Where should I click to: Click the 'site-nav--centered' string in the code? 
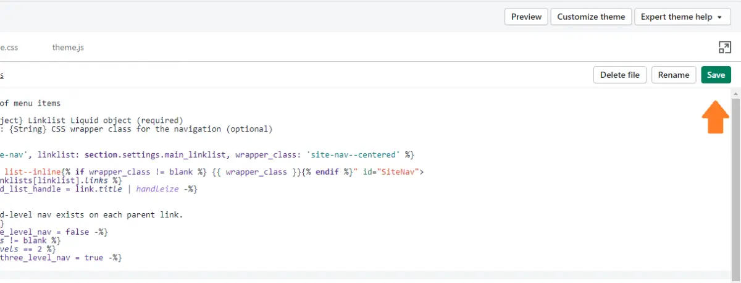354,154
